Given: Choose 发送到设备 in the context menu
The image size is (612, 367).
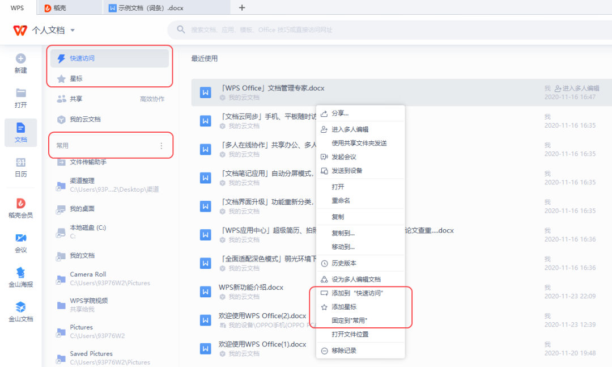Looking at the screenshot, I should tap(360, 171).
